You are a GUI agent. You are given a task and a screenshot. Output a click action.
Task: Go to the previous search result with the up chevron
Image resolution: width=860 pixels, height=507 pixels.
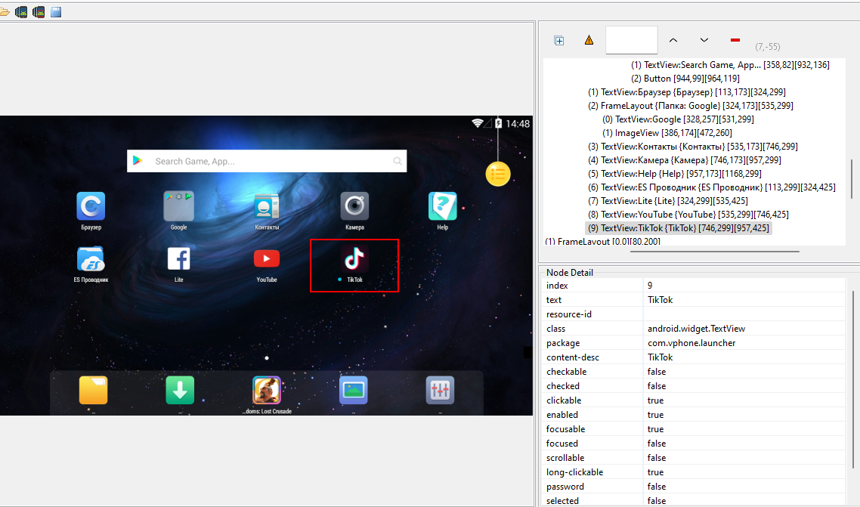[x=673, y=40]
